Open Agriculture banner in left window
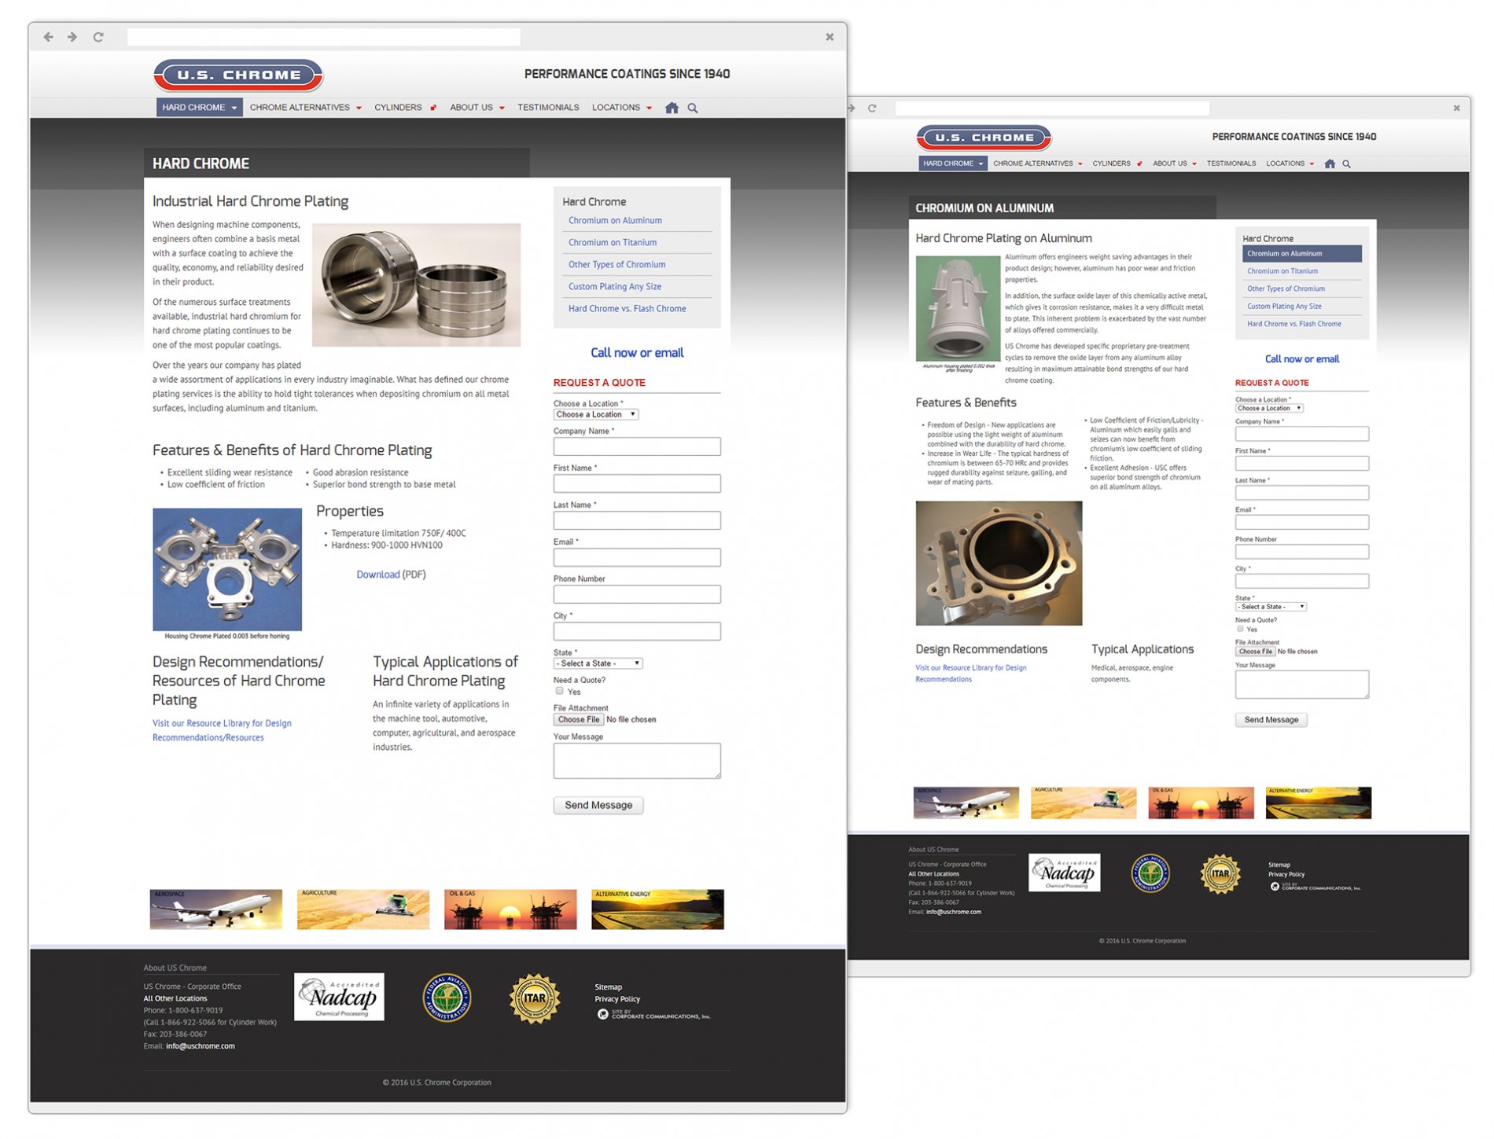The height and width of the screenshot is (1139, 1494). pos(363,909)
